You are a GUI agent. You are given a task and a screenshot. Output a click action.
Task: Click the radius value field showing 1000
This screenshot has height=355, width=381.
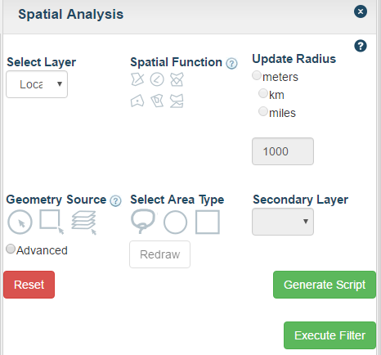click(x=283, y=151)
